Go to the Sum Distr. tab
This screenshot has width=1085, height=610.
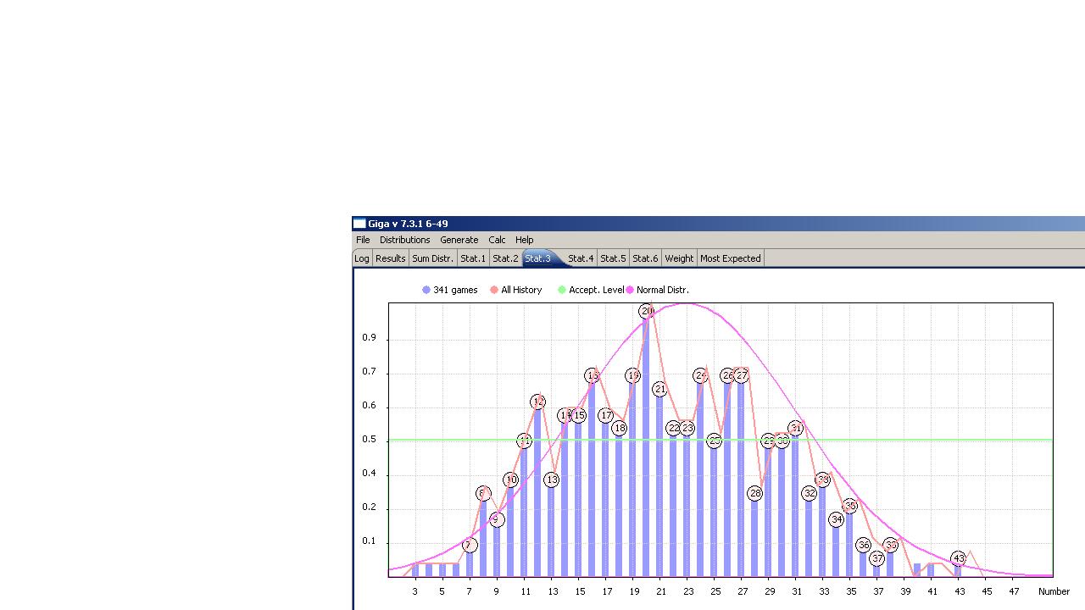432,258
